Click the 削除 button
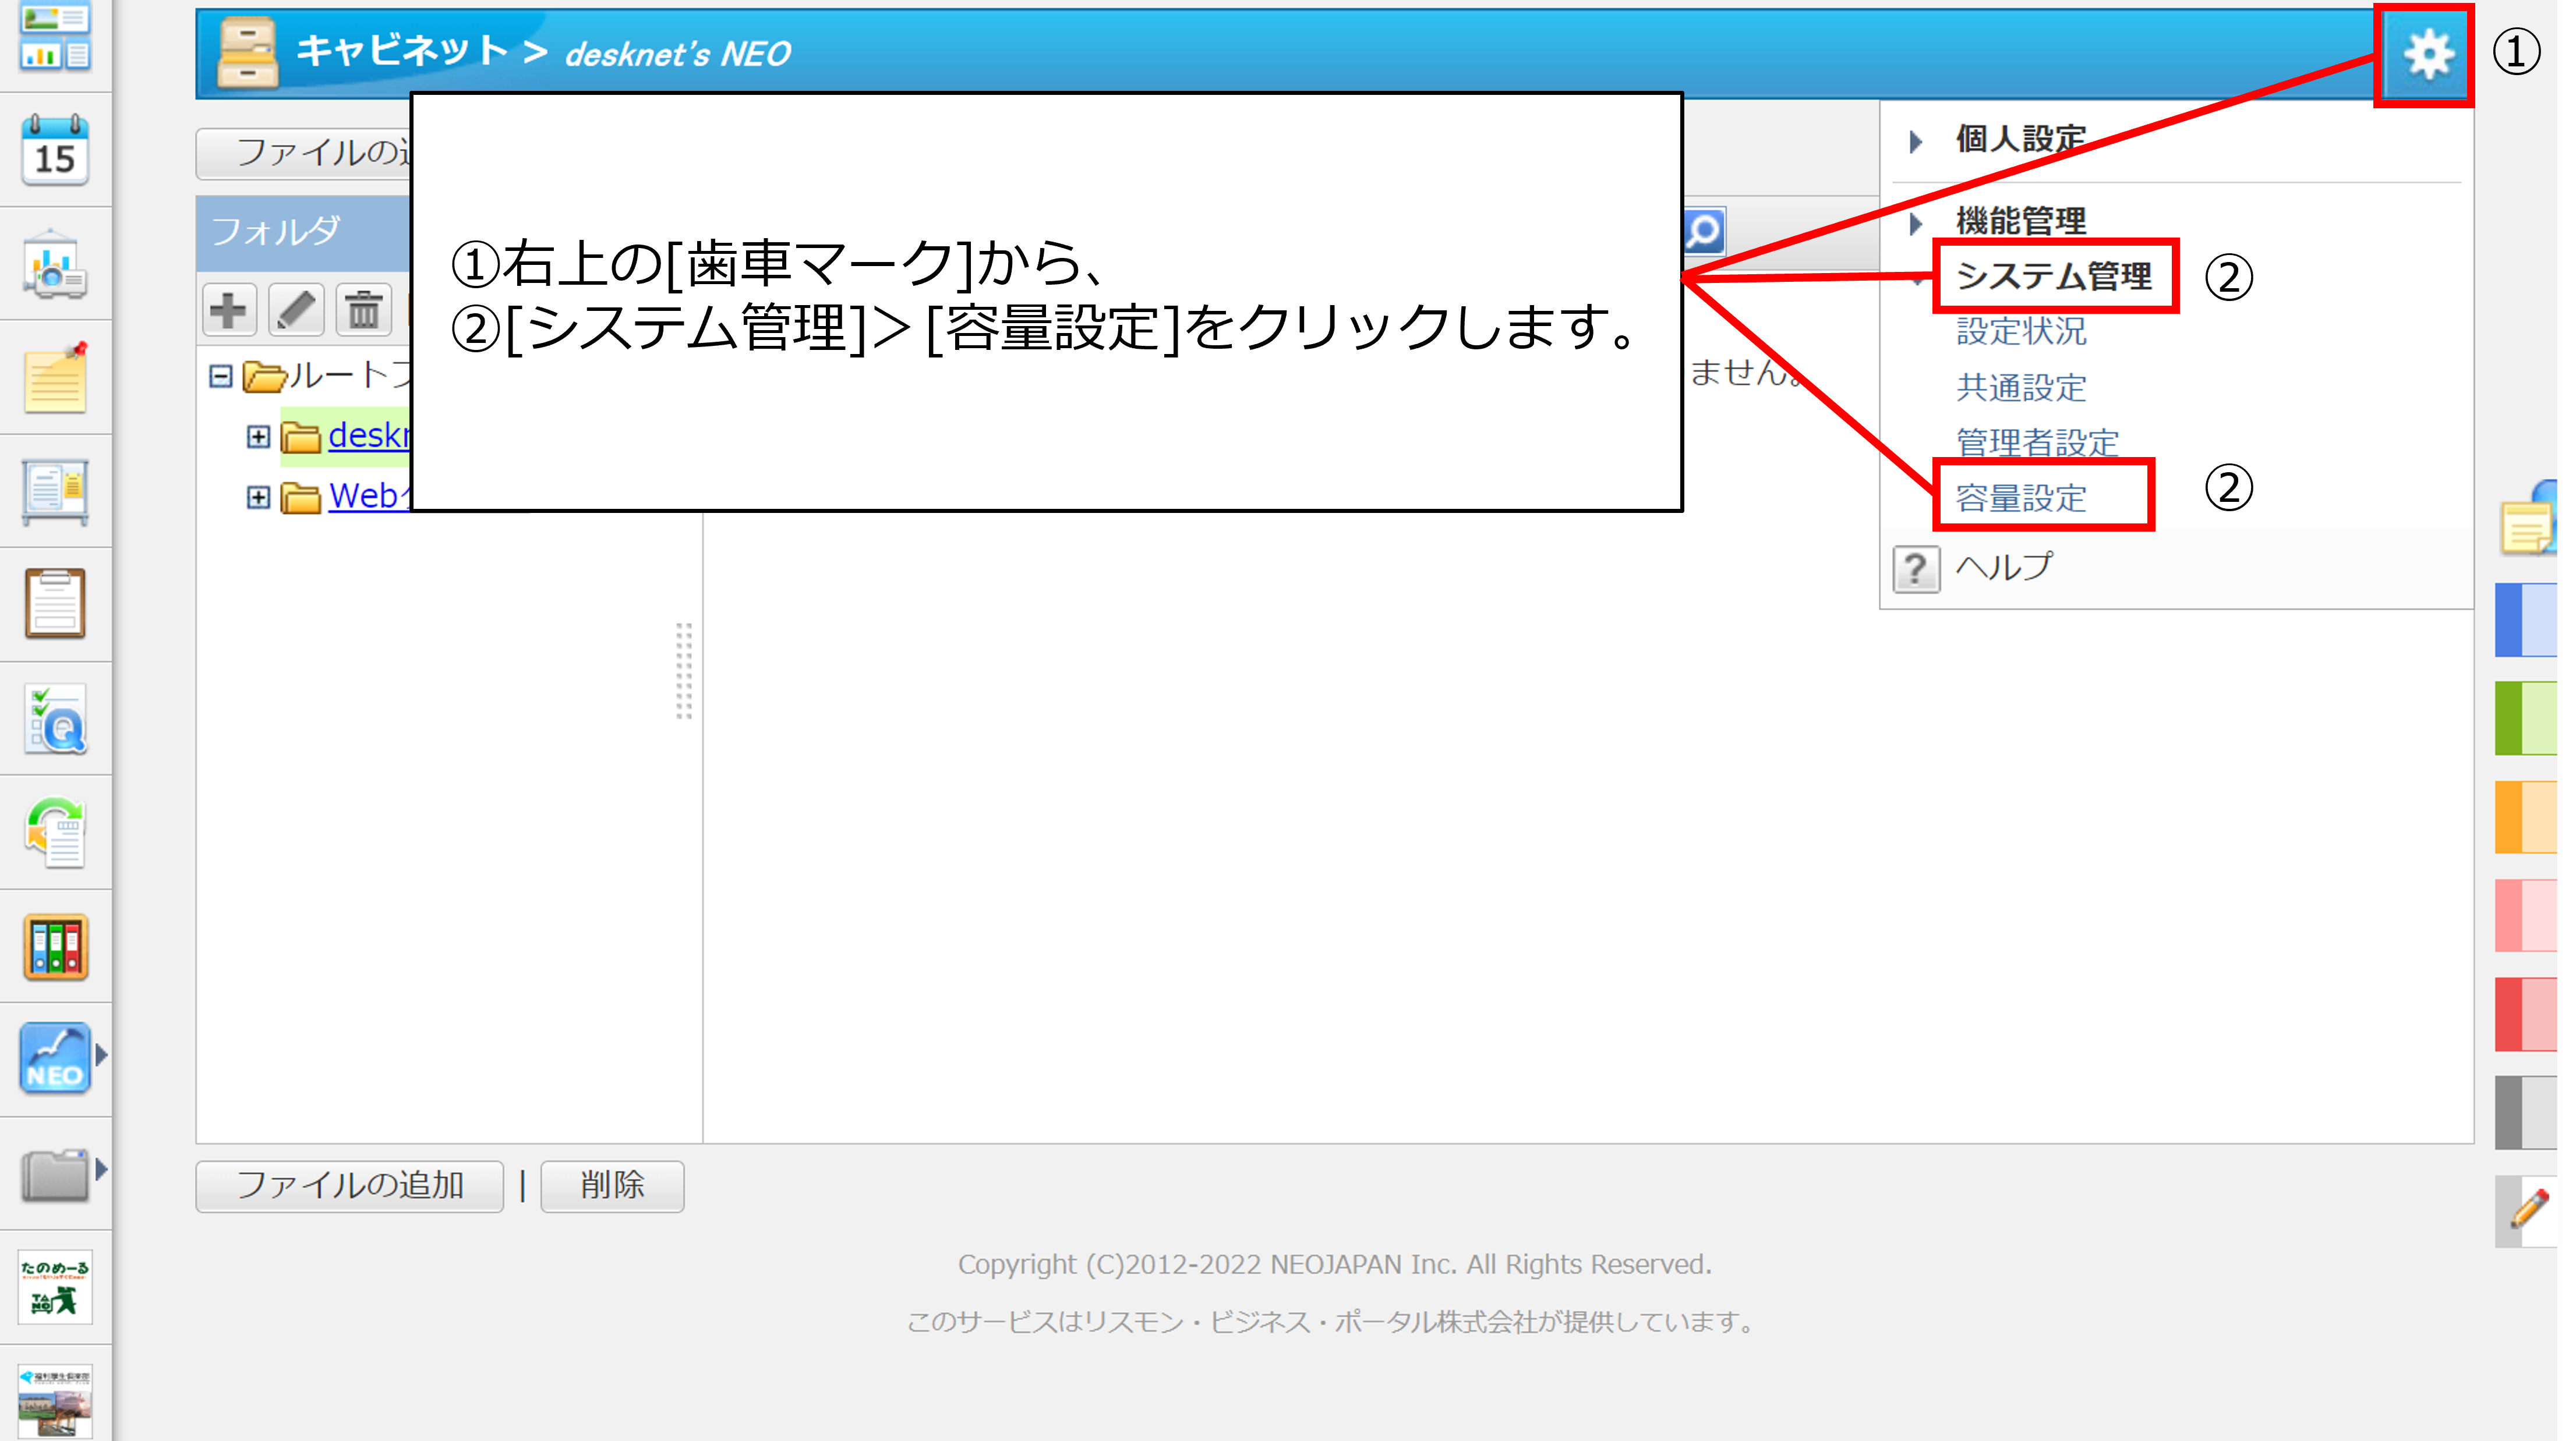This screenshot has width=2576, height=1441. tap(612, 1186)
